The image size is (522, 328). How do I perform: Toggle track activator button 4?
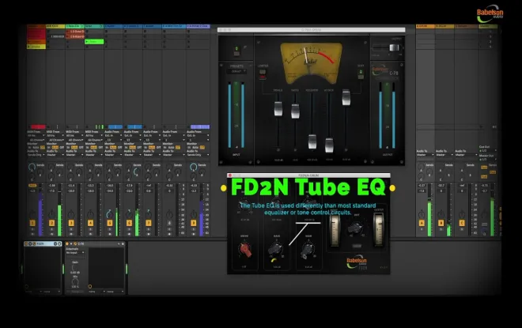click(90, 223)
